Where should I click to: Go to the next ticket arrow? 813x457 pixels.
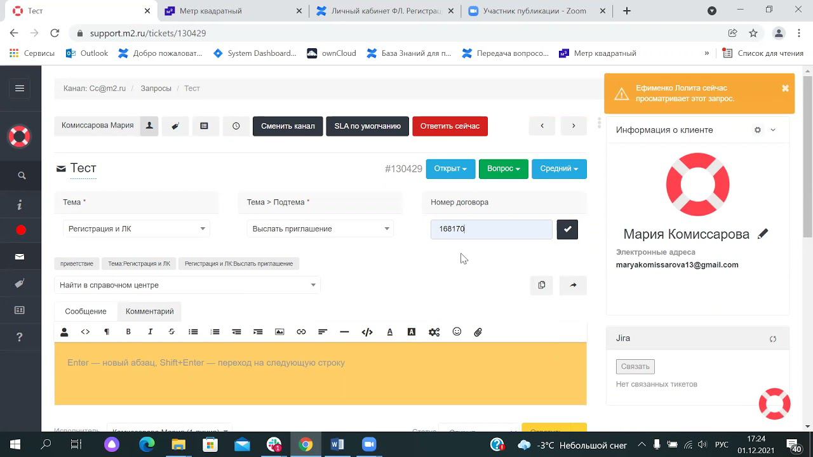pyautogui.click(x=574, y=126)
